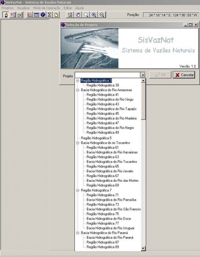Click the dropdown list scroll down arrow
Screen dimensions: 200x257
(x=143, y=248)
